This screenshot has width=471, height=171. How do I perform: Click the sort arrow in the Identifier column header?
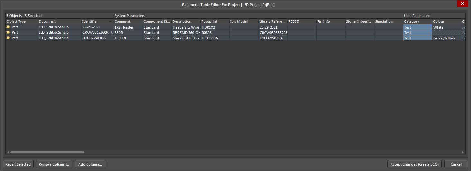point(110,21)
